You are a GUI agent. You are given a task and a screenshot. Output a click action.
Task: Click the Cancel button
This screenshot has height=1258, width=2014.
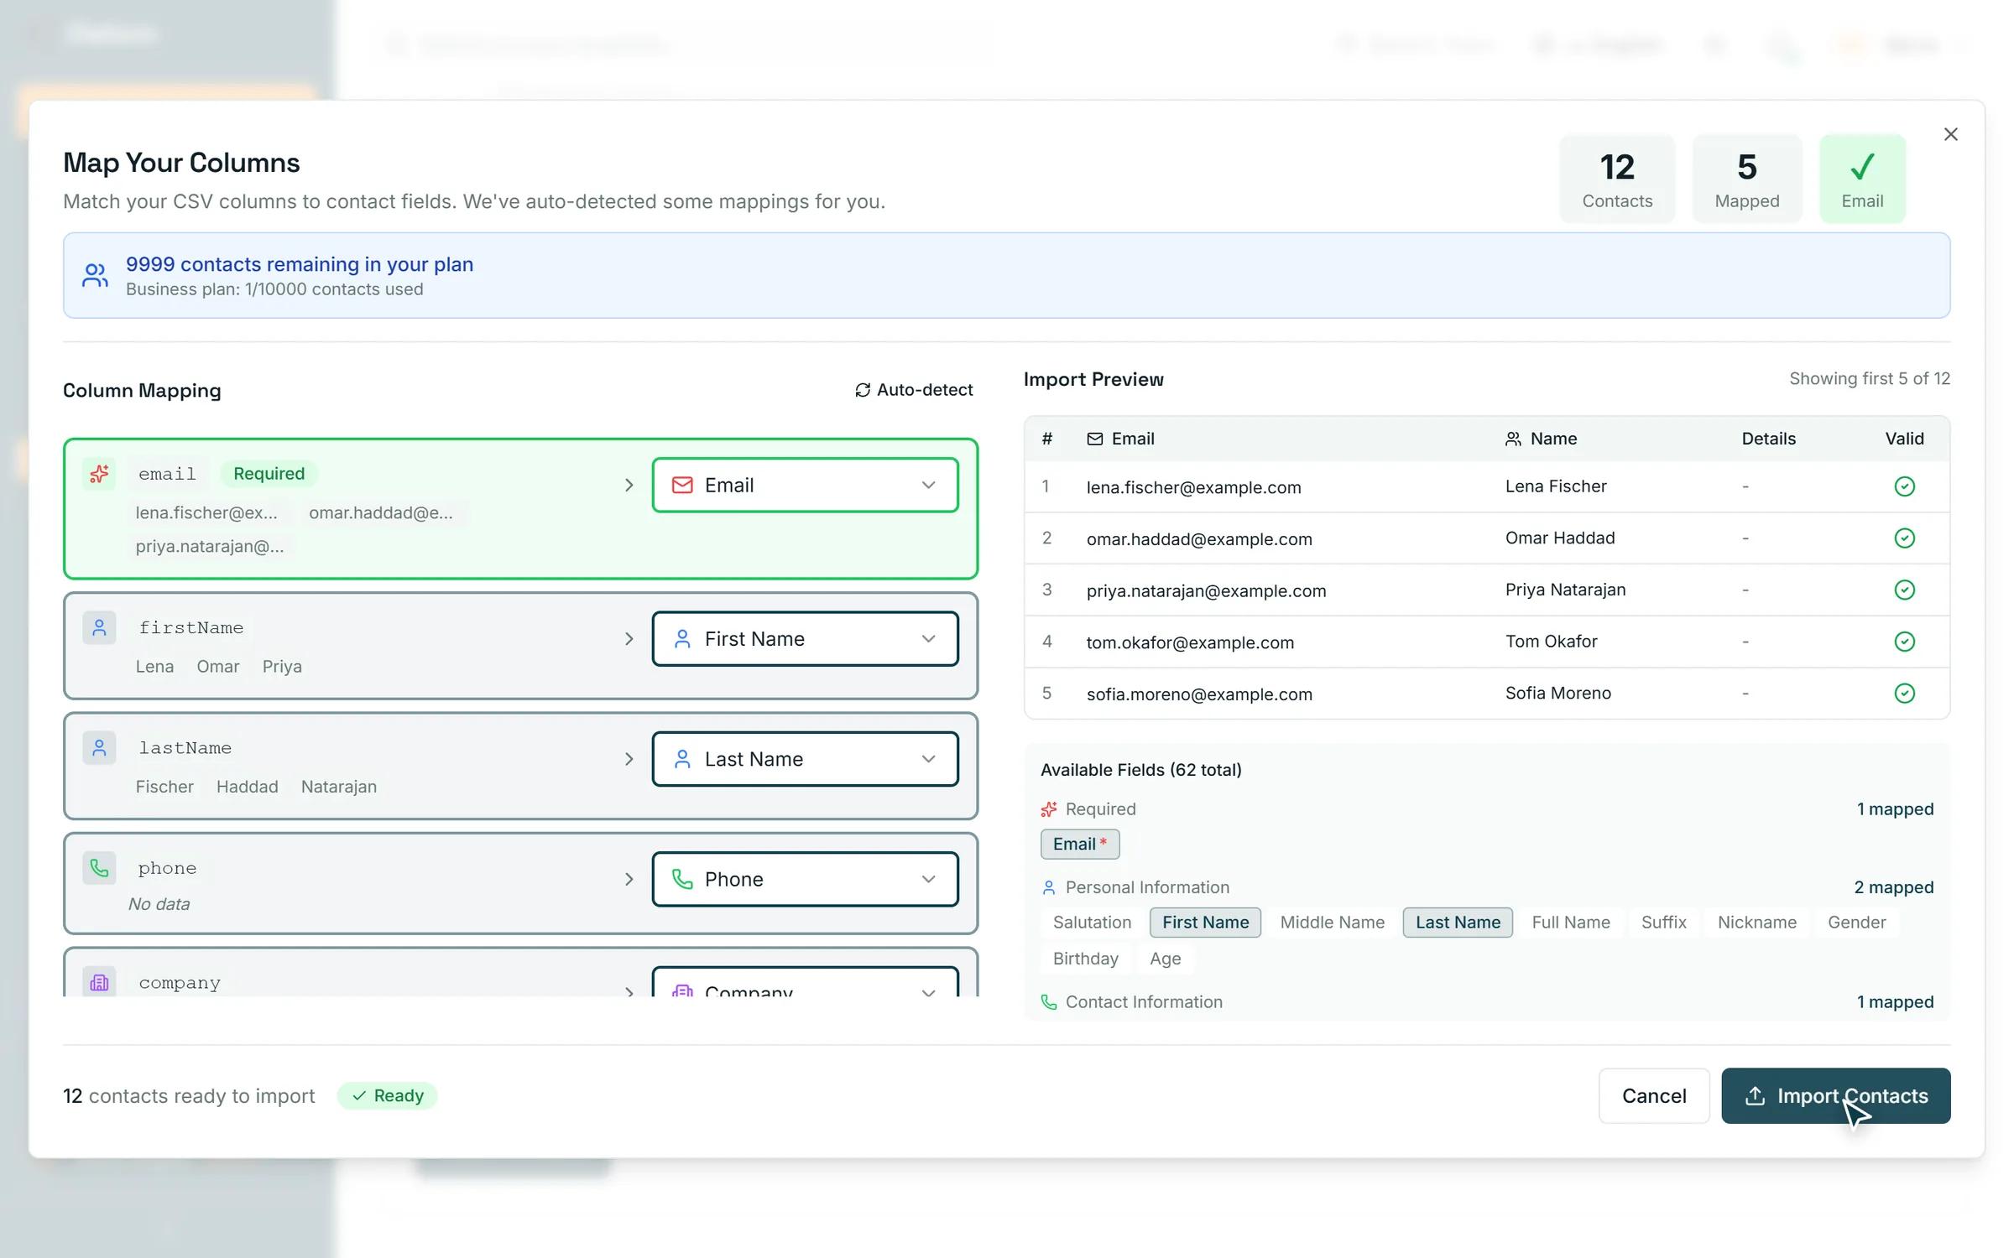[x=1653, y=1095]
